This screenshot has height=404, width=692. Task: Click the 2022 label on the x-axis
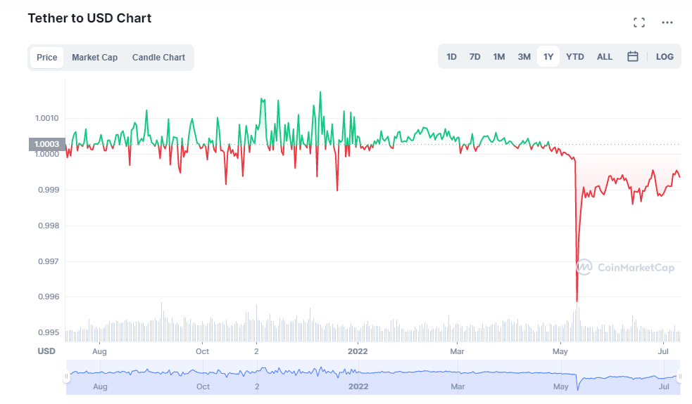[358, 351]
